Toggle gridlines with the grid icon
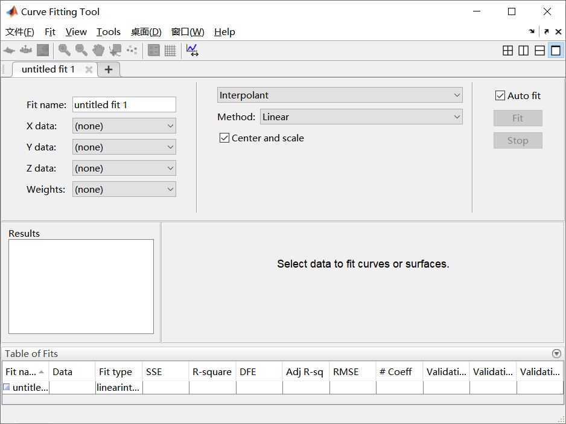 [170, 50]
